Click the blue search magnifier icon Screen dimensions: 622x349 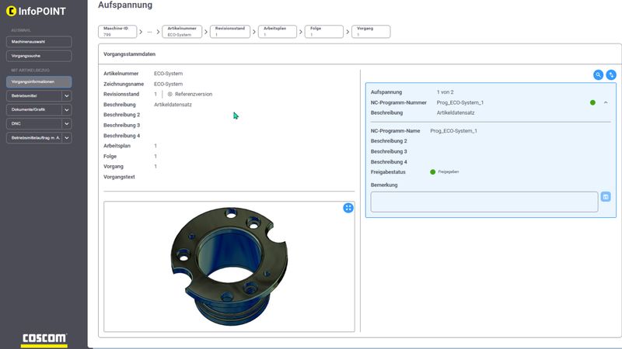(598, 74)
